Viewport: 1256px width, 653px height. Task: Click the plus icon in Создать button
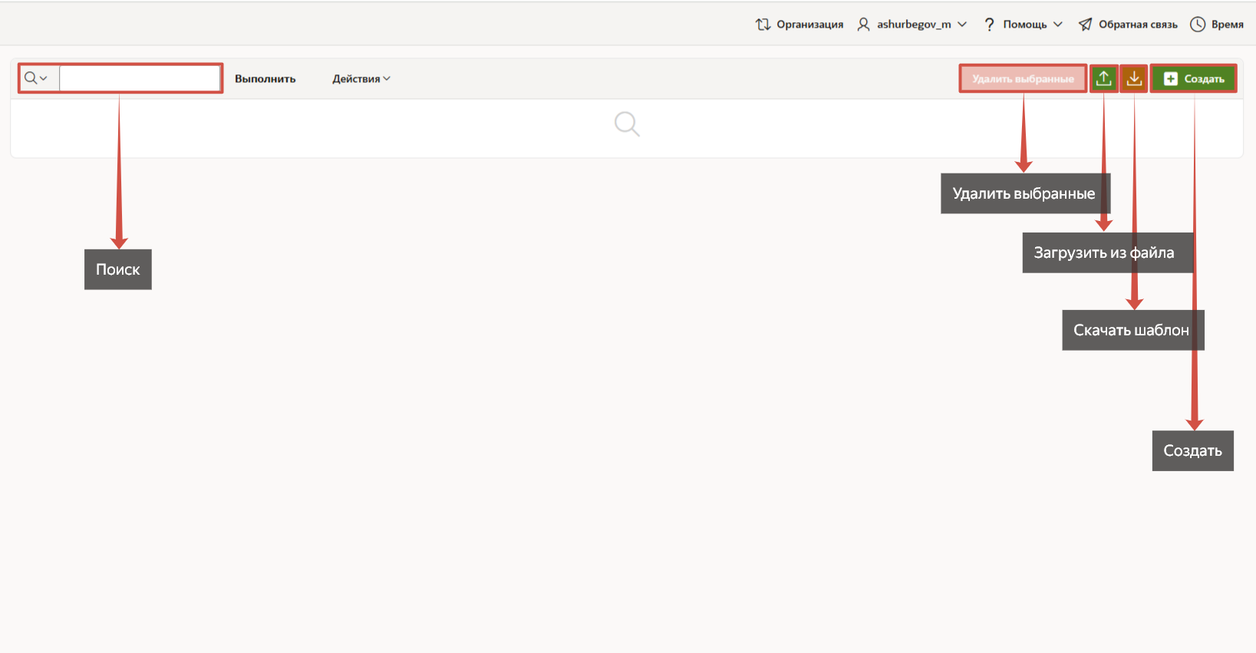tap(1170, 79)
